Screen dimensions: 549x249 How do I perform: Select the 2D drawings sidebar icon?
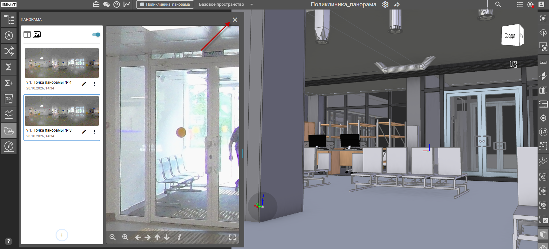pos(9,99)
